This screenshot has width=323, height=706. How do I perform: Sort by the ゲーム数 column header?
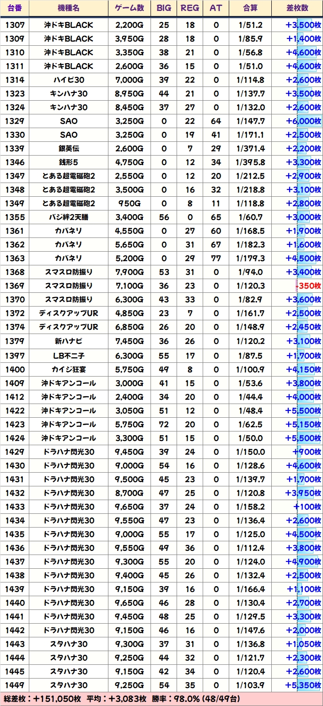(129, 8)
